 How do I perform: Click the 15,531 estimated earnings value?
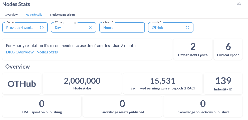pos(163,81)
